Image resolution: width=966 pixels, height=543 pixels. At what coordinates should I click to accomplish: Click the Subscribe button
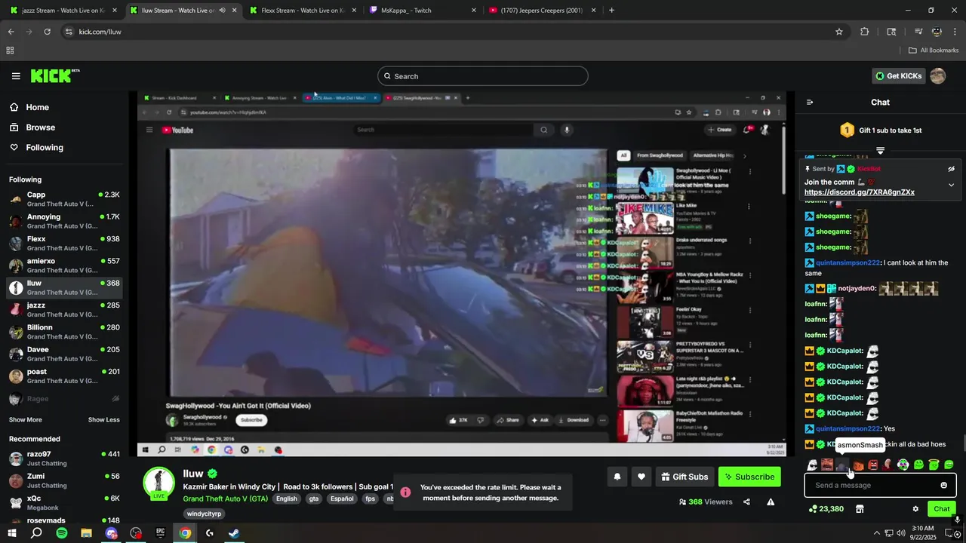point(749,477)
